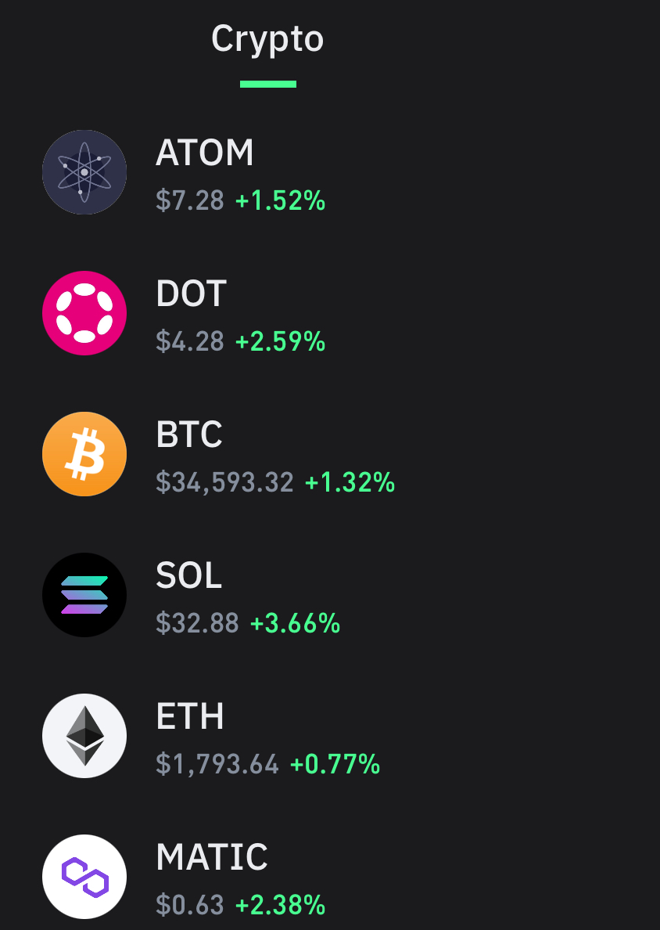Switch to the Crypto tab
Image resolution: width=660 pixels, height=930 pixels.
coord(267,39)
